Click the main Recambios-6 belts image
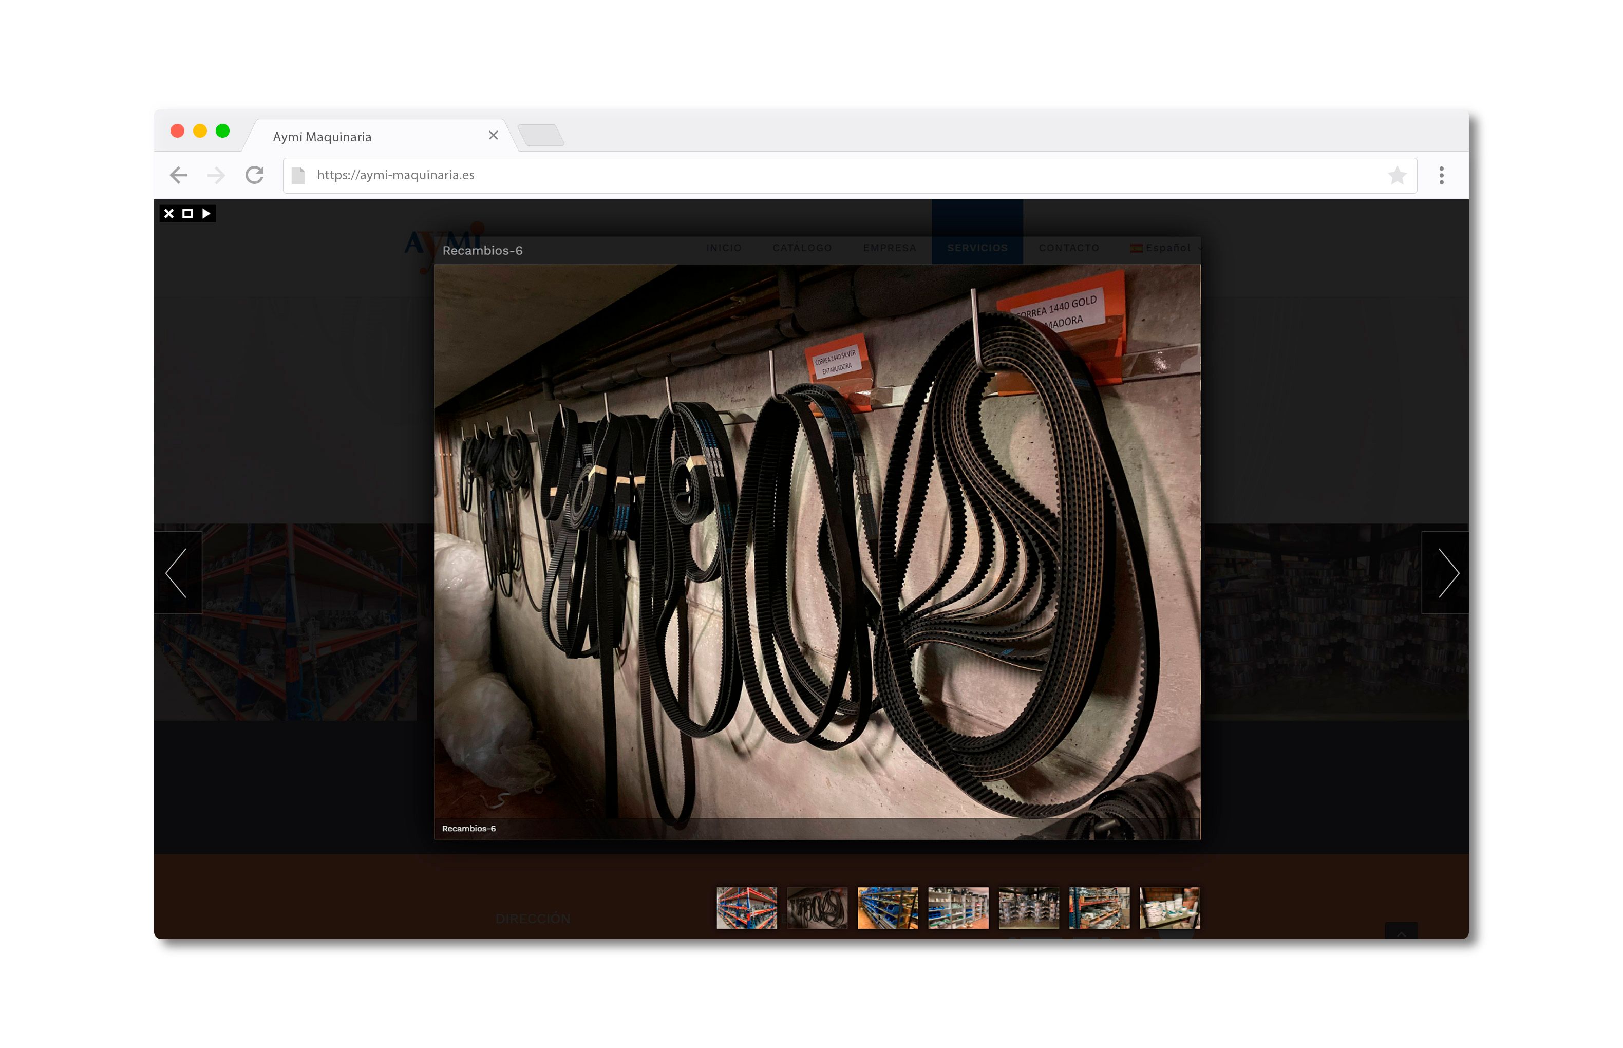Image resolution: width=1623 pixels, height=1048 pixels. (817, 552)
